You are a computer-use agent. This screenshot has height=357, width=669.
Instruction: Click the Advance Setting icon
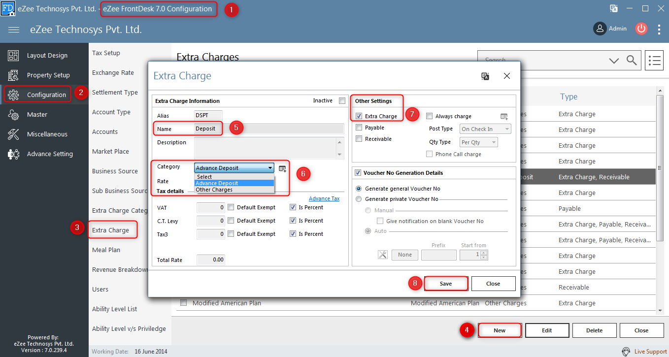pyautogui.click(x=13, y=154)
